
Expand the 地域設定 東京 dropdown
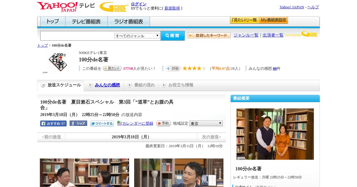(x=206, y=123)
